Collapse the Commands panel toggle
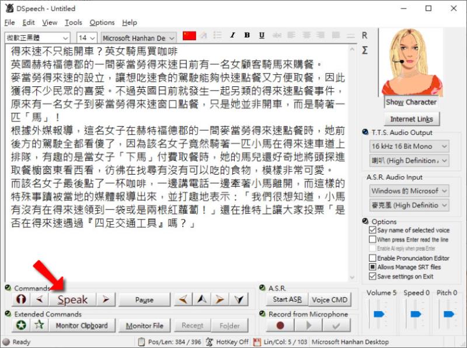Viewport: 467px width, 348px height. pyautogui.click(x=8, y=288)
